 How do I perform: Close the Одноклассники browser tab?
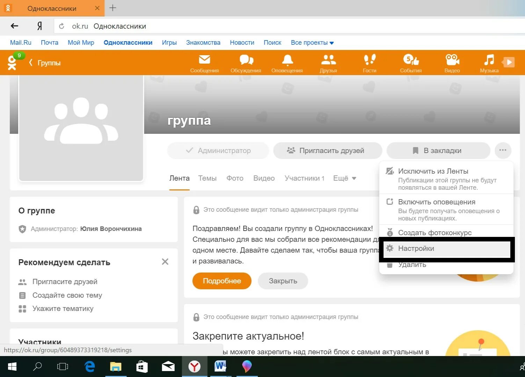pyautogui.click(x=97, y=8)
